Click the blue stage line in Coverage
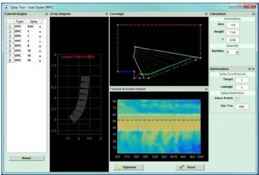Image resolution: width=259 pixels, height=175 pixels. click(126, 72)
